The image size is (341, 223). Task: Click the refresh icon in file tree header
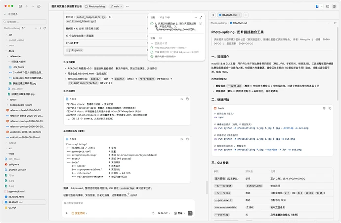44,28
